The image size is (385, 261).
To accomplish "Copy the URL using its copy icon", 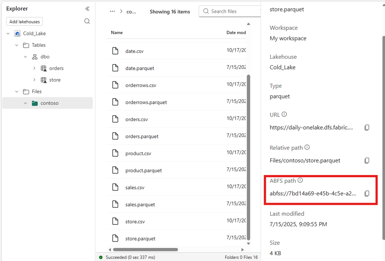I will click(367, 127).
